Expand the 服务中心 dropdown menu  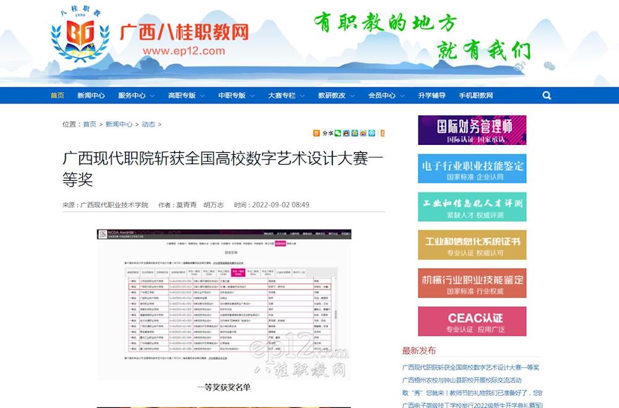[135, 95]
